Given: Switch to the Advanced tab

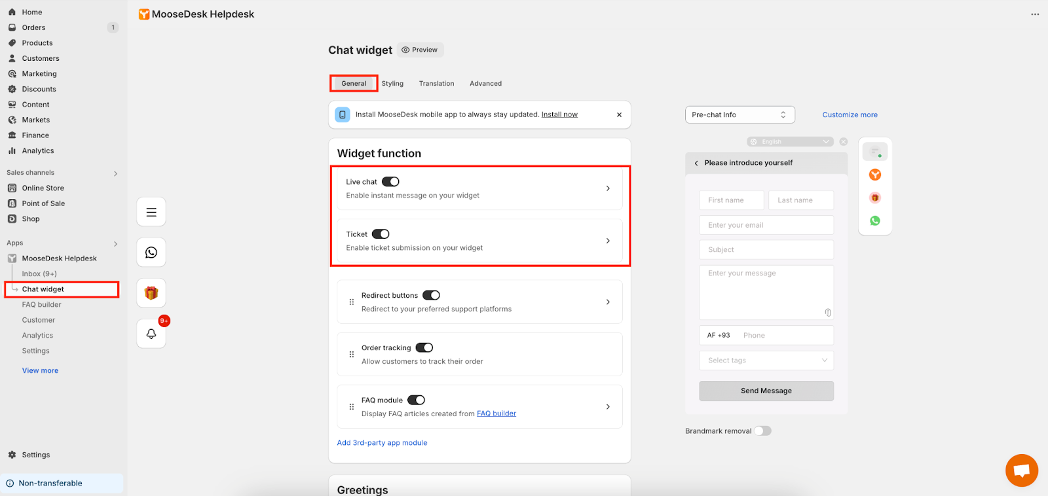Looking at the screenshot, I should pos(485,83).
